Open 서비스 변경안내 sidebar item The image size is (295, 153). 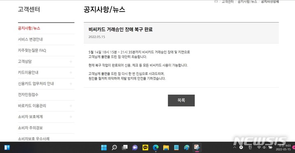[30, 39]
